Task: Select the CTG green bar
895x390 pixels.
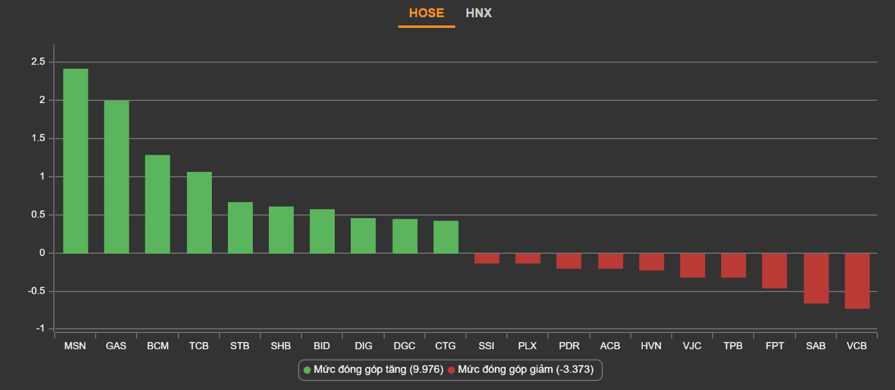Action: tap(446, 237)
